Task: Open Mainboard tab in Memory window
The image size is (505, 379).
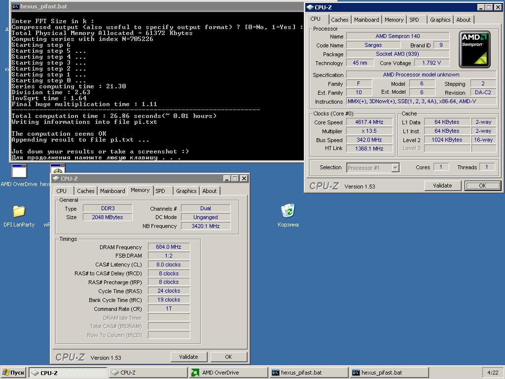Action: (x=112, y=191)
